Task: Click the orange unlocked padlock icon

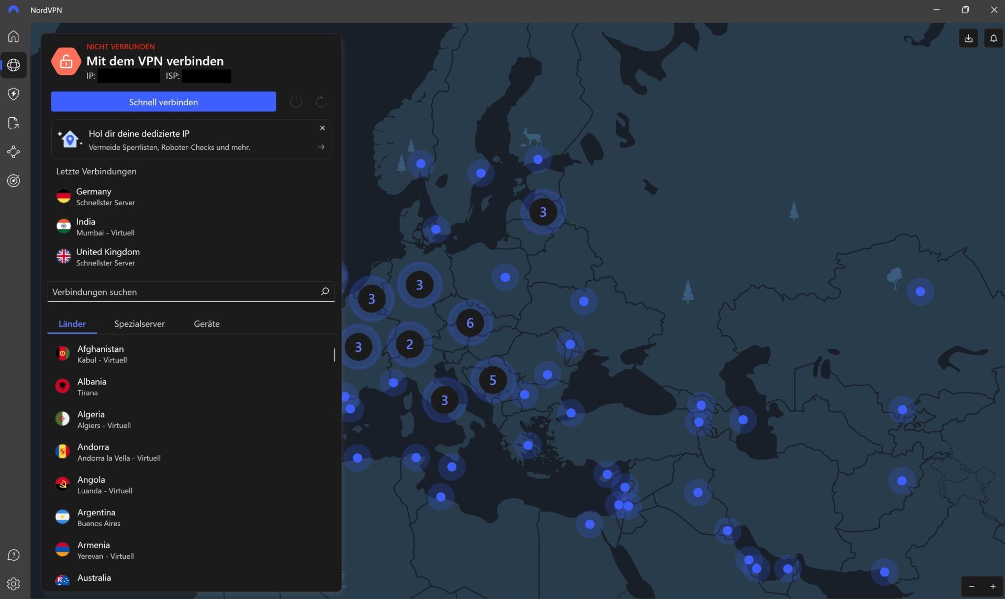Action: point(66,61)
